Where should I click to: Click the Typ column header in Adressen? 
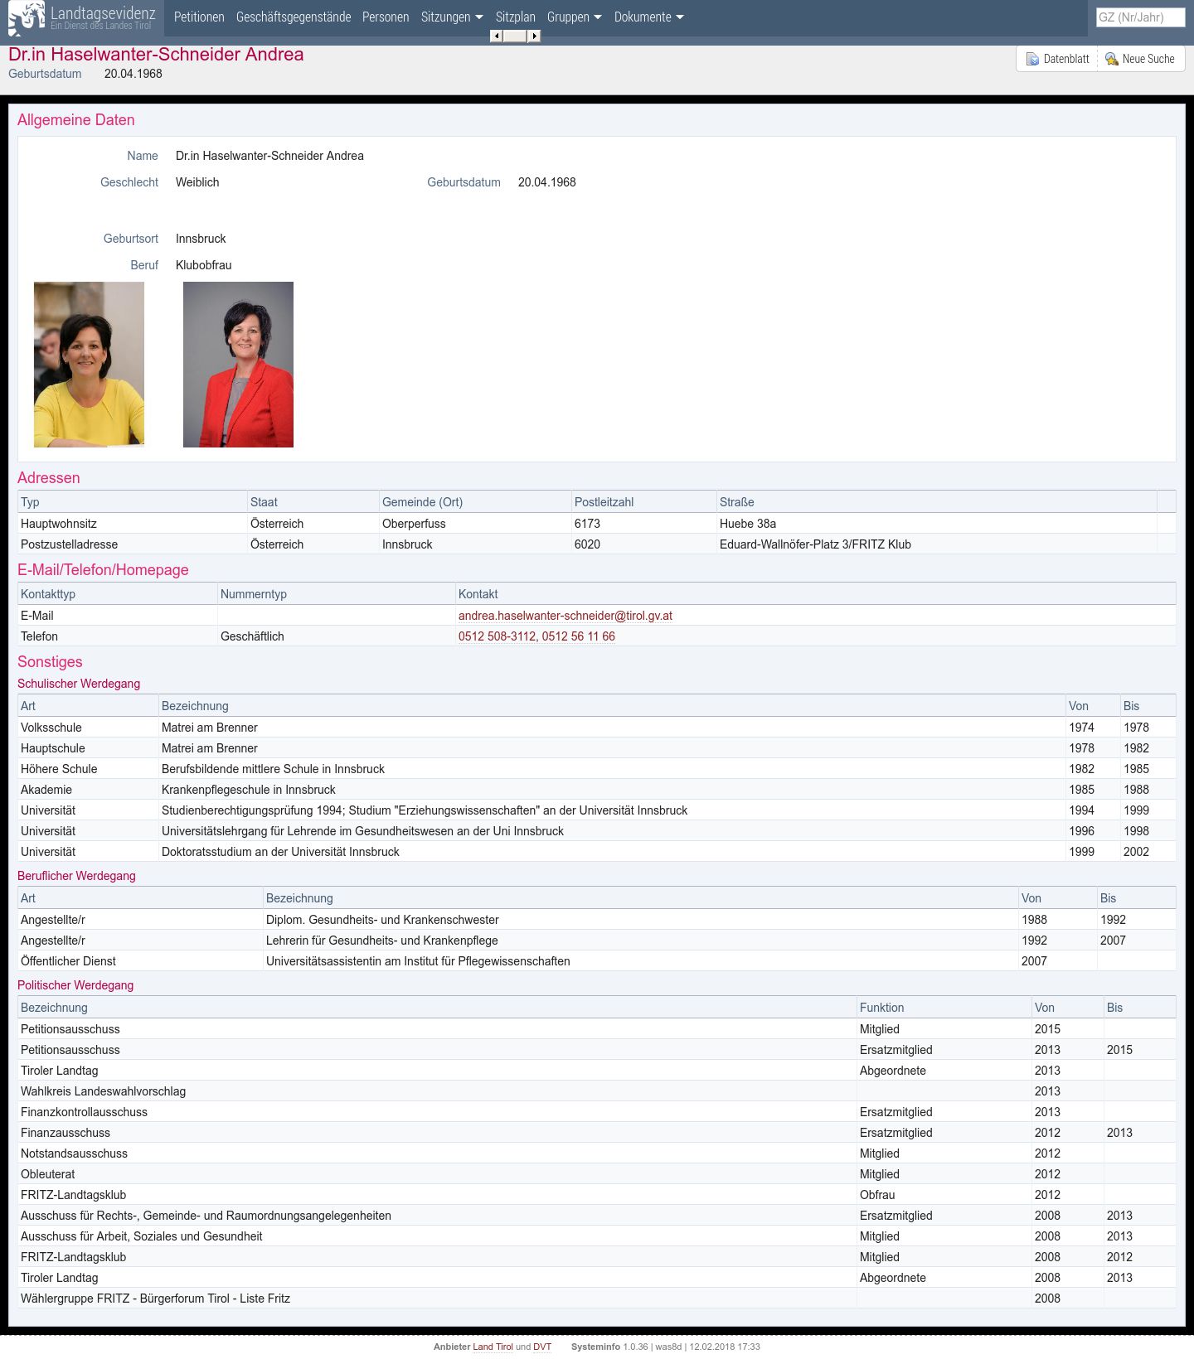tap(133, 502)
